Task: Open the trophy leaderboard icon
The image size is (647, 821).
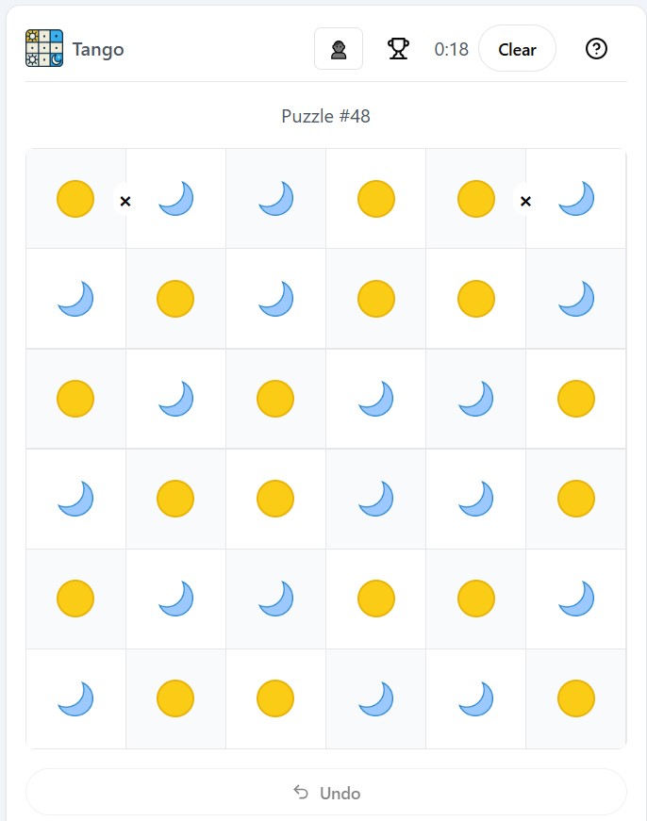Action: tap(399, 49)
